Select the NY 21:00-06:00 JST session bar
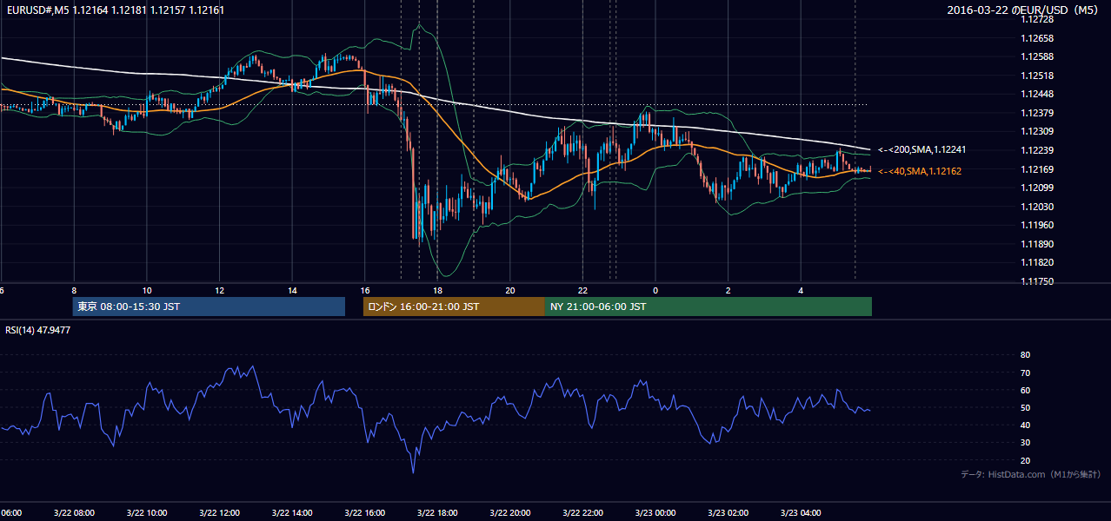This screenshot has width=1111, height=521. click(709, 307)
